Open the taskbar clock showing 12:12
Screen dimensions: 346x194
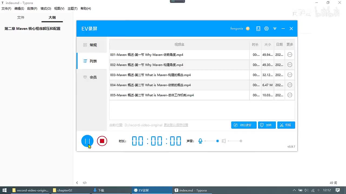(327, 190)
